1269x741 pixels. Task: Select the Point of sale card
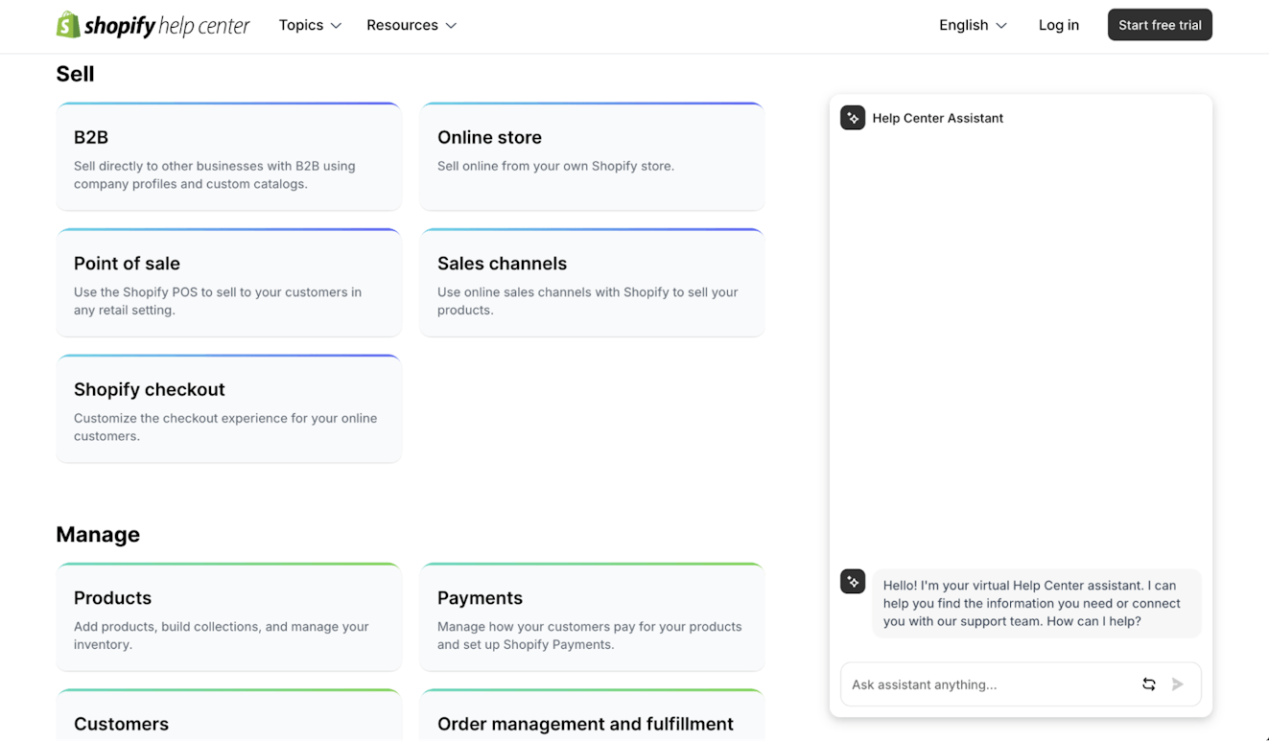click(x=228, y=284)
